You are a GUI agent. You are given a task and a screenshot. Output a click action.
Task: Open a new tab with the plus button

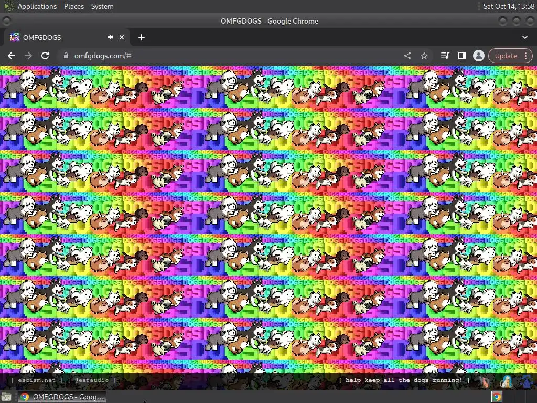pyautogui.click(x=142, y=37)
